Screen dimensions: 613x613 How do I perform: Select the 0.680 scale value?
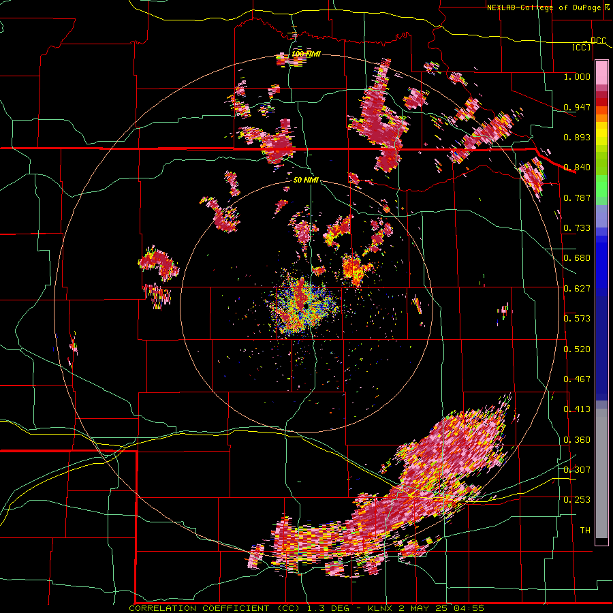577,258
